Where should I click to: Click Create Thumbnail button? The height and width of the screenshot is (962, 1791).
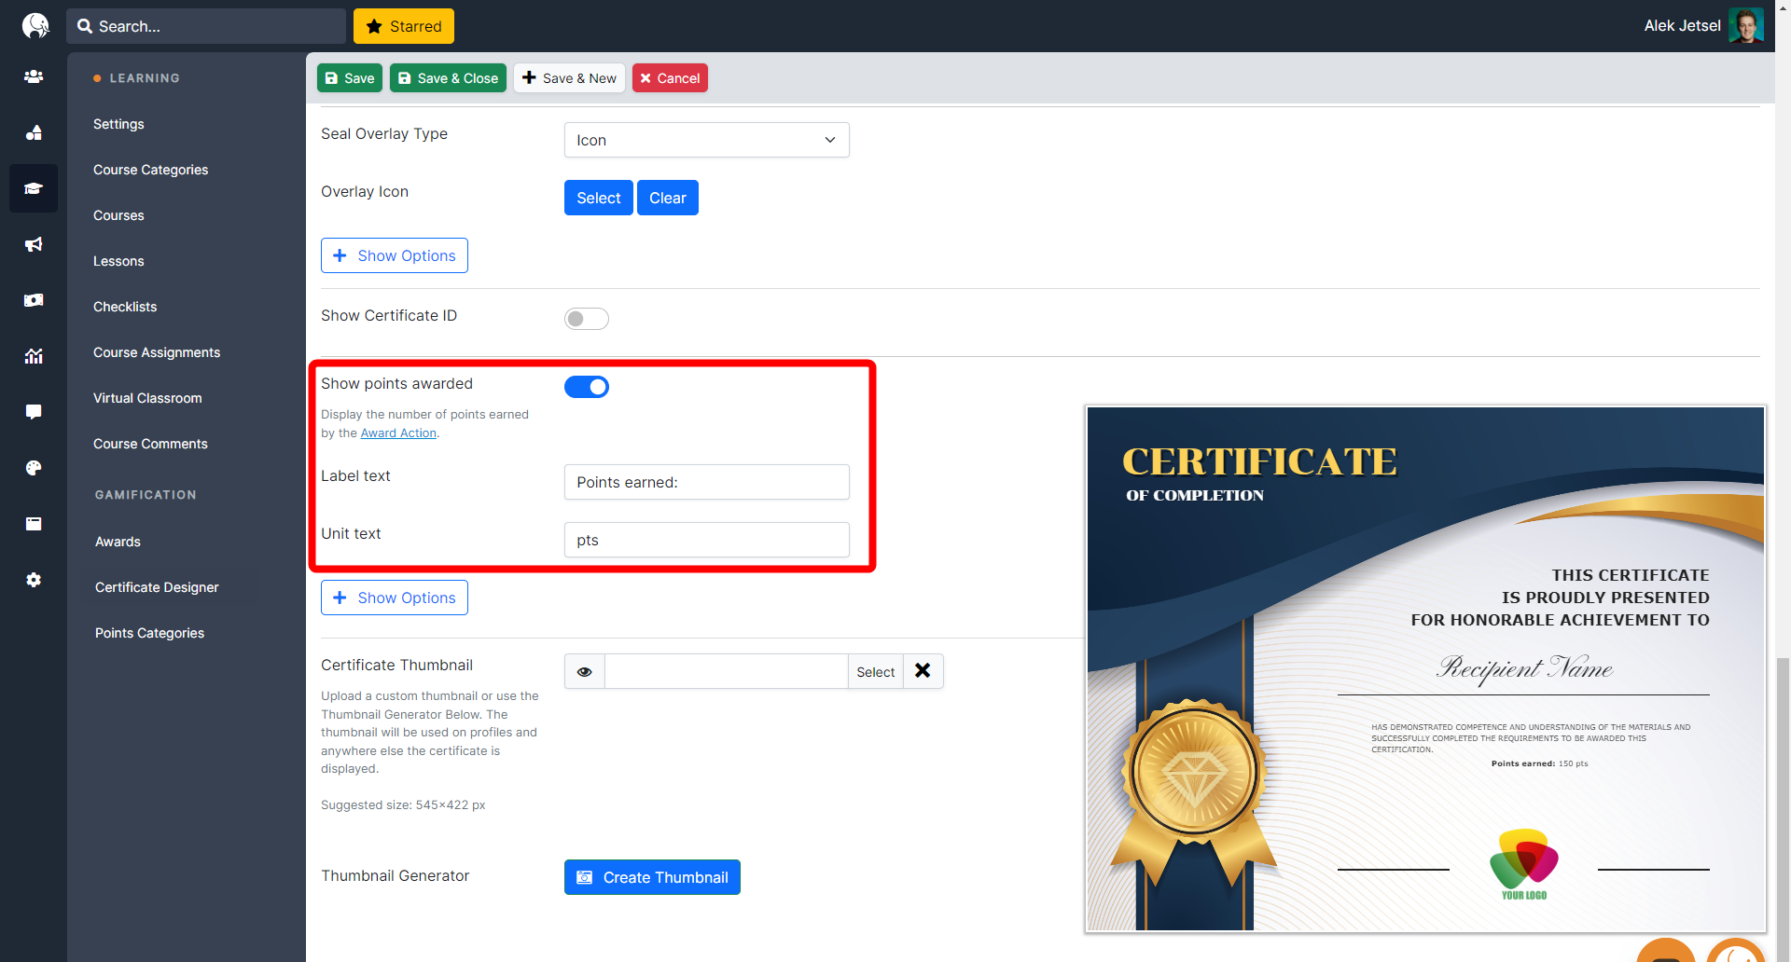tap(652, 877)
